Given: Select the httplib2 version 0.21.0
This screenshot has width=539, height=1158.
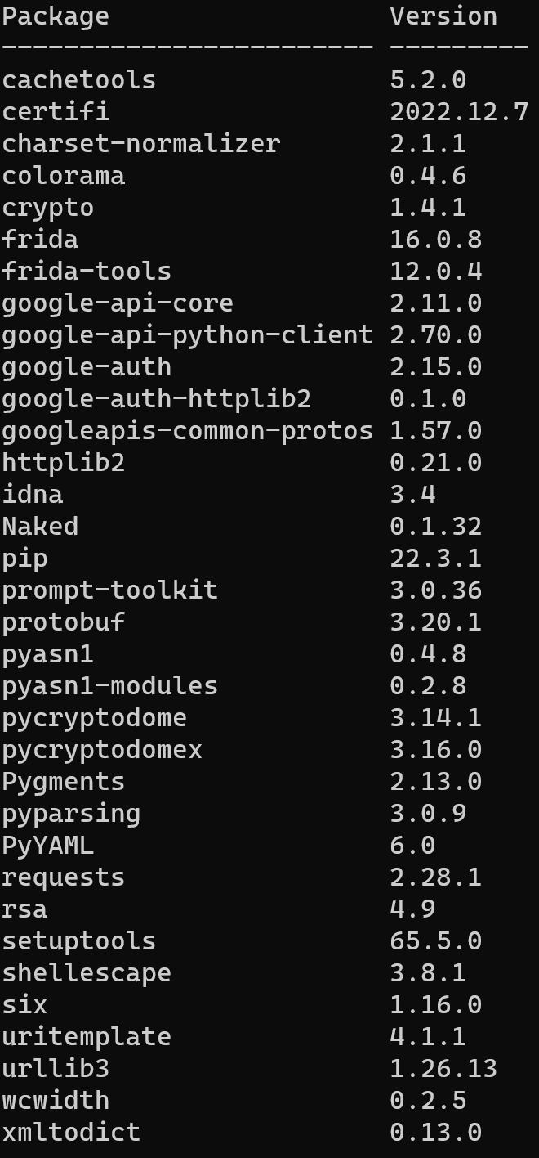Looking at the screenshot, I should (436, 462).
